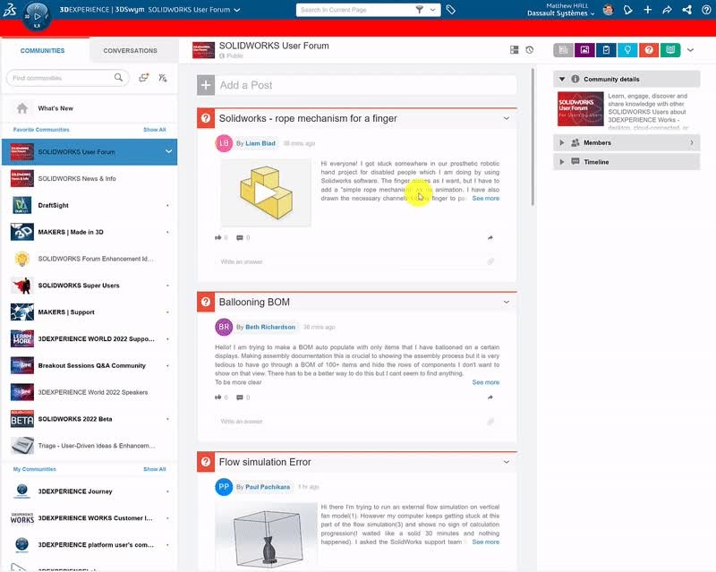
Task: Expand more content types chevron
Action: [x=690, y=50]
